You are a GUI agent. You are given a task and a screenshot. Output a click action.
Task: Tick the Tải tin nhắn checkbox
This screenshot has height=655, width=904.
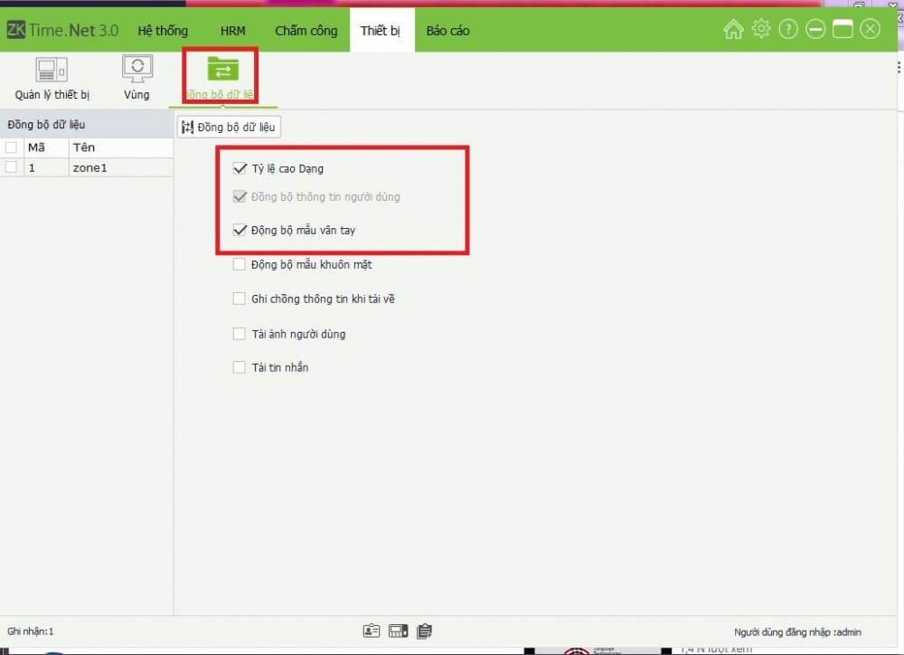point(240,367)
